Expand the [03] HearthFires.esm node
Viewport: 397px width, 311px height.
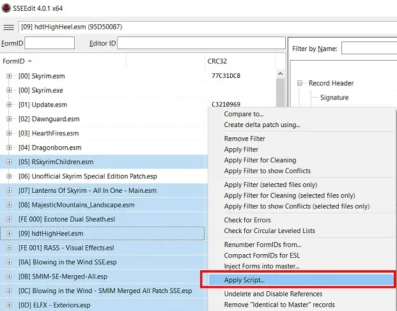[x=9, y=133]
